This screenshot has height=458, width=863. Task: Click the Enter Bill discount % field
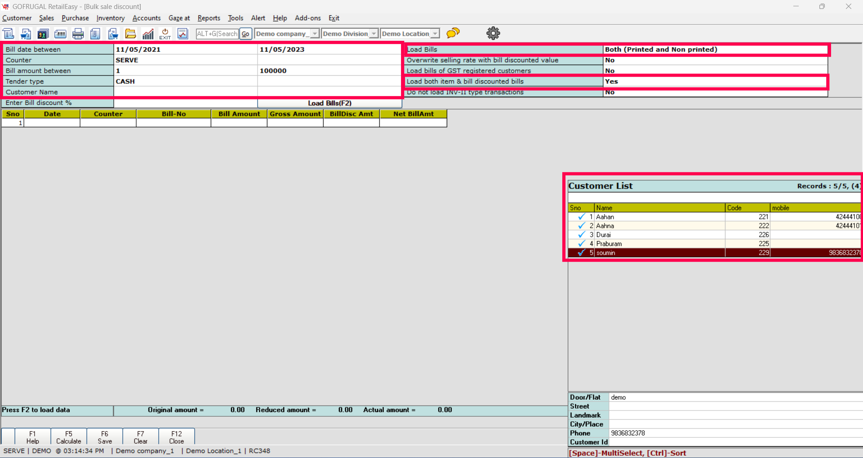[186, 103]
